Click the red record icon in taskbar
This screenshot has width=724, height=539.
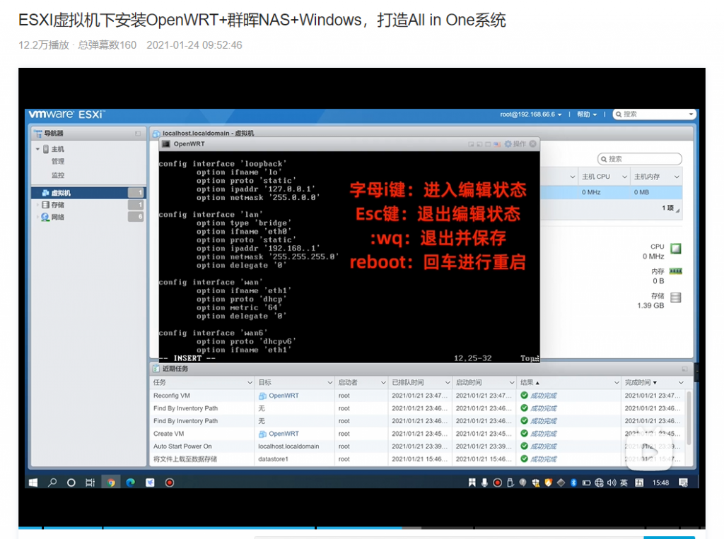pos(170,482)
